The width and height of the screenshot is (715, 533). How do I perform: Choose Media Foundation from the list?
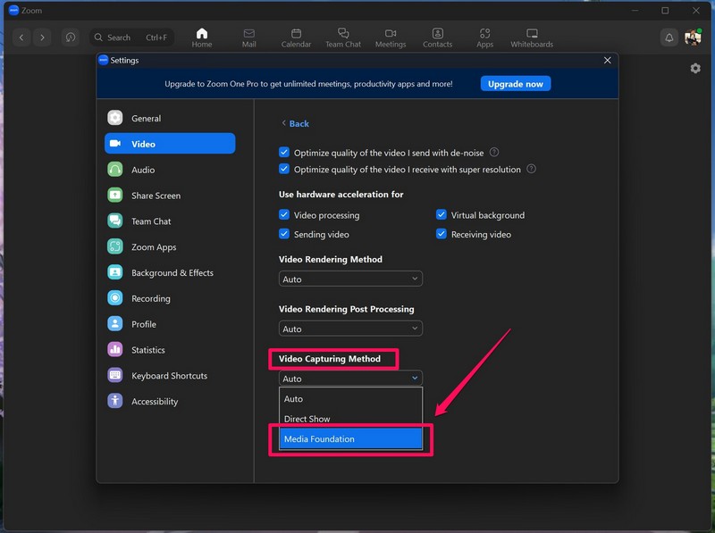350,439
